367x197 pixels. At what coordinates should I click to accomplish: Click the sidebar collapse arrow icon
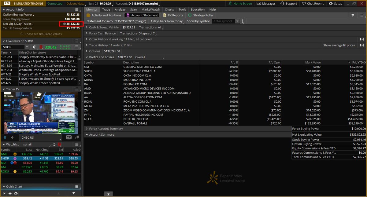(4, 193)
